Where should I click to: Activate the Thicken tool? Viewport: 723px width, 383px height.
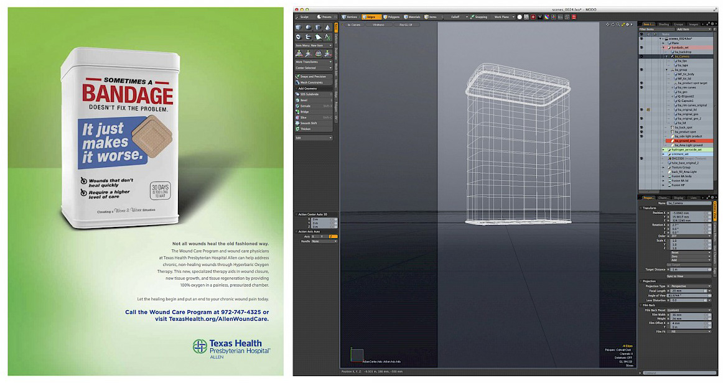(314, 129)
